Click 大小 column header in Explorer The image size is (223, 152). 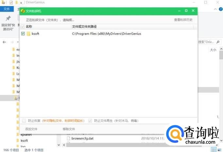(213, 50)
